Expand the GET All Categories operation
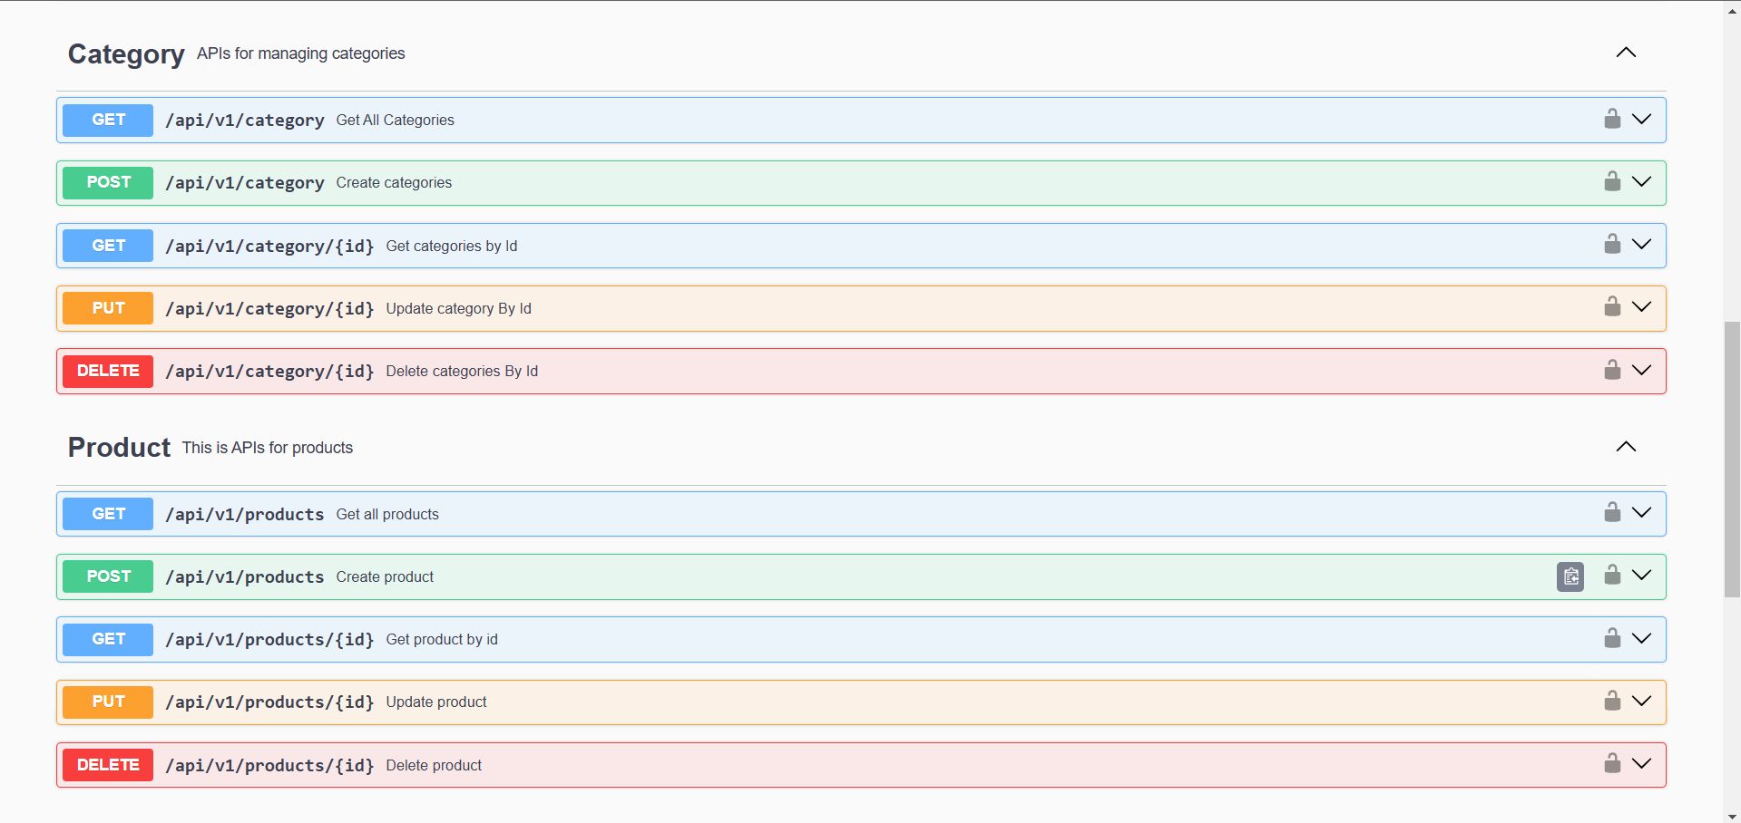 point(1641,119)
